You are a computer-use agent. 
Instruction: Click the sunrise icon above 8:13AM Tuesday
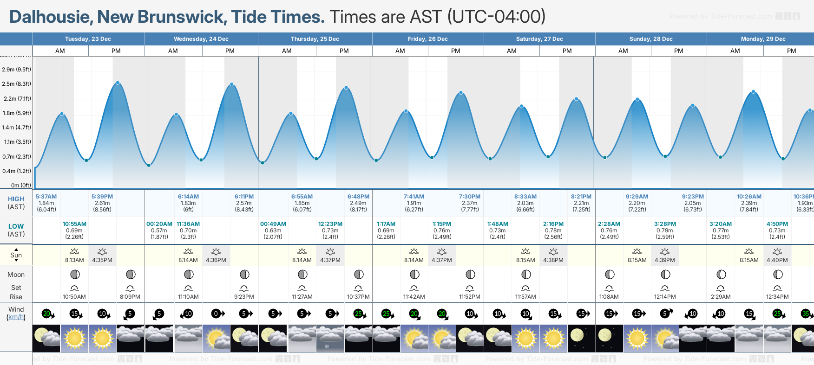point(74,251)
